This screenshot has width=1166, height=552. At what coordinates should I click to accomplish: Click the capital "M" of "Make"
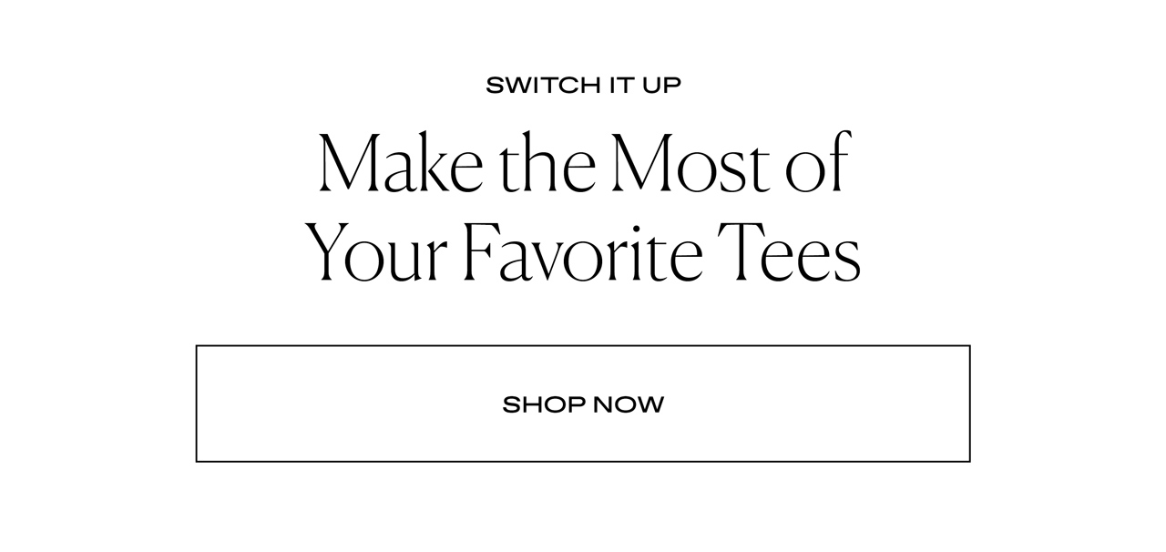point(350,164)
